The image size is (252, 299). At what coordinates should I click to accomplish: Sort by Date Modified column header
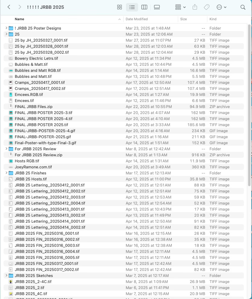(137, 19)
